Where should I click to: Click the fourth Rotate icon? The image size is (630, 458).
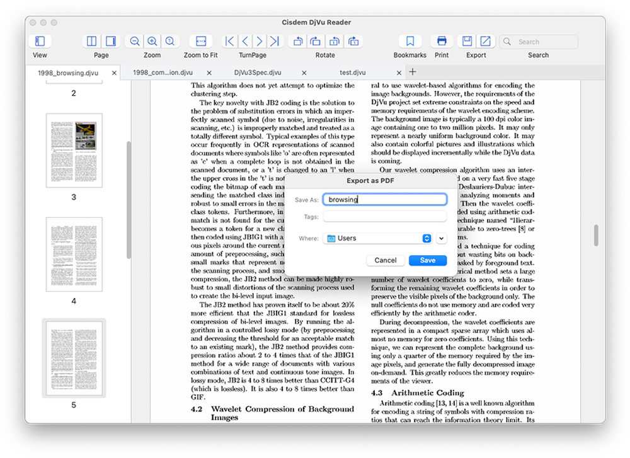(353, 41)
